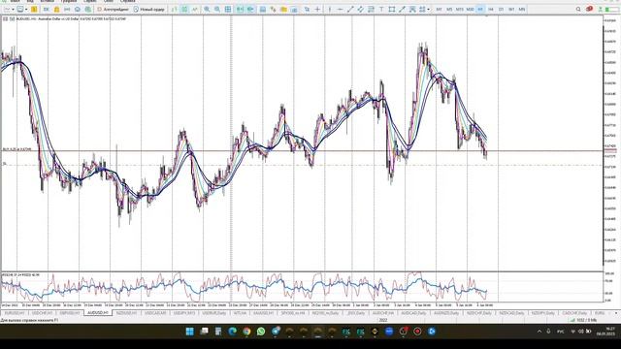Switch timeframe to W1

[511, 9]
